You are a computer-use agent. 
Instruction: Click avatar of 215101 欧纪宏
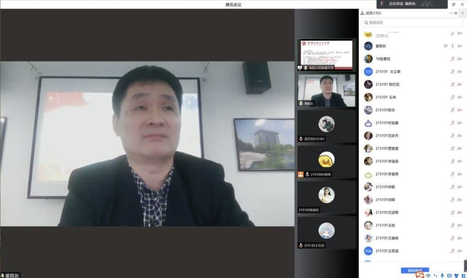pos(368,84)
